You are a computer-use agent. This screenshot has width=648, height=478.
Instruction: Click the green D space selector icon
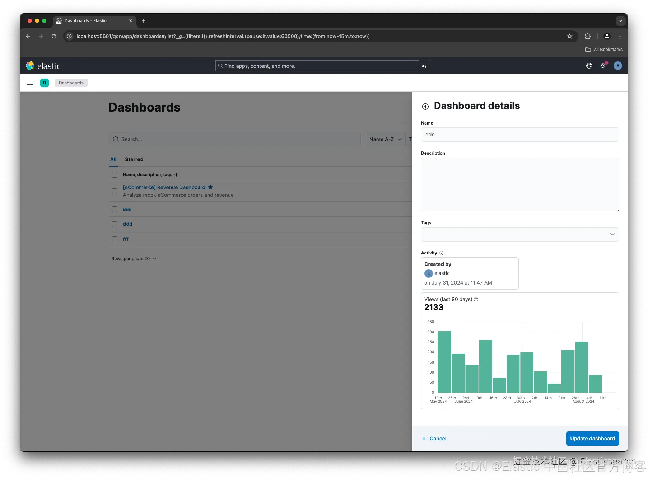[x=45, y=83]
